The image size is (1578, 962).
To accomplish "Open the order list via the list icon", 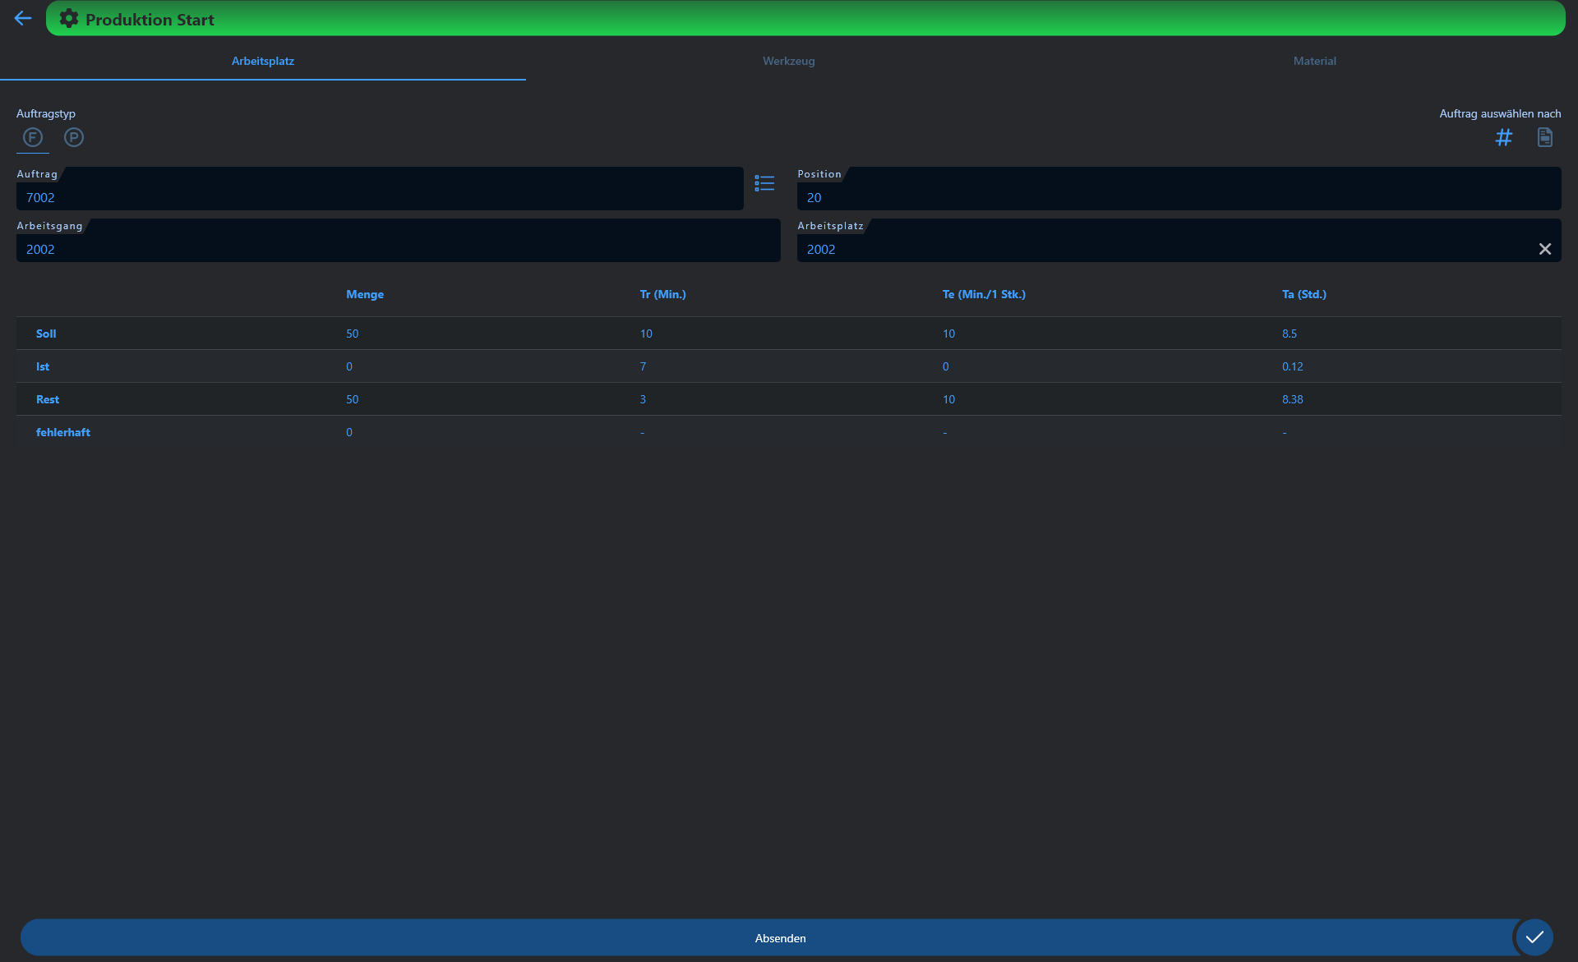I will click(764, 183).
